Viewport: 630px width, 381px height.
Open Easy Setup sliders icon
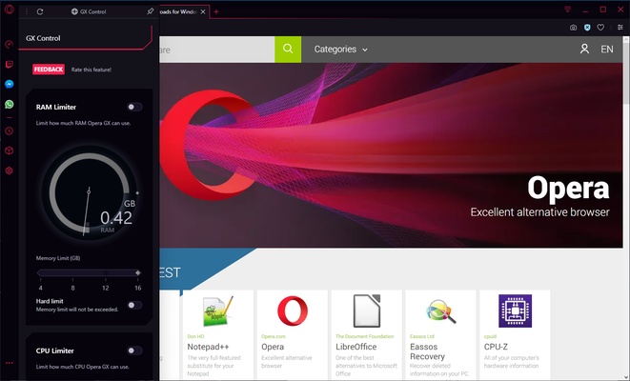(620, 28)
